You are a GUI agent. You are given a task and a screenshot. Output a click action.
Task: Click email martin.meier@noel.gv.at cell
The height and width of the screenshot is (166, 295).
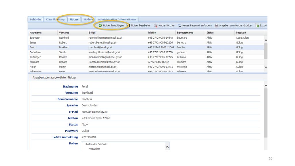[x=102, y=67]
